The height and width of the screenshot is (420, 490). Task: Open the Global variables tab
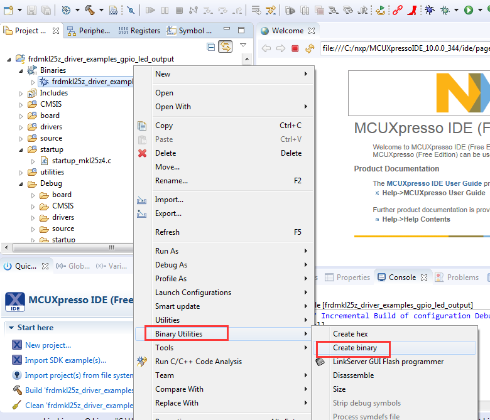pyautogui.click(x=73, y=266)
